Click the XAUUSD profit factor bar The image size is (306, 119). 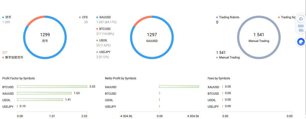click(x=44, y=93)
